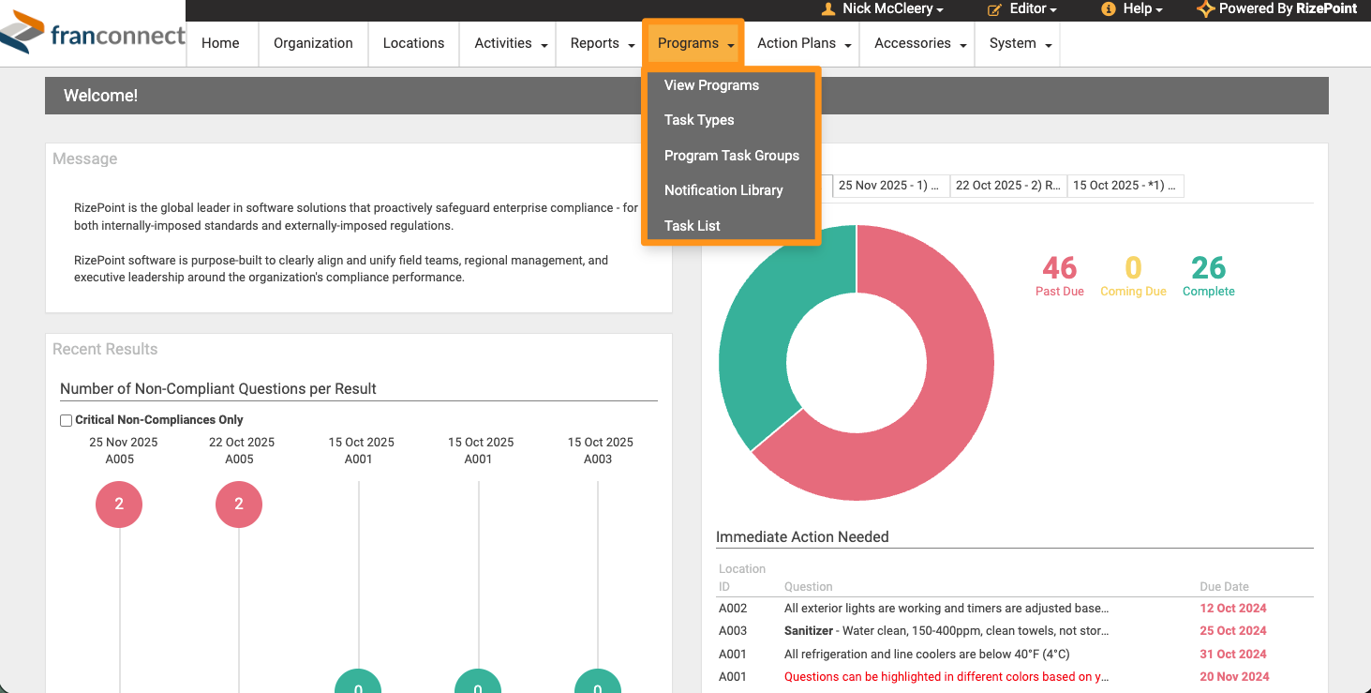Viewport: 1371px width, 693px height.
Task: Expand the Activities menu
Action: [x=511, y=43]
